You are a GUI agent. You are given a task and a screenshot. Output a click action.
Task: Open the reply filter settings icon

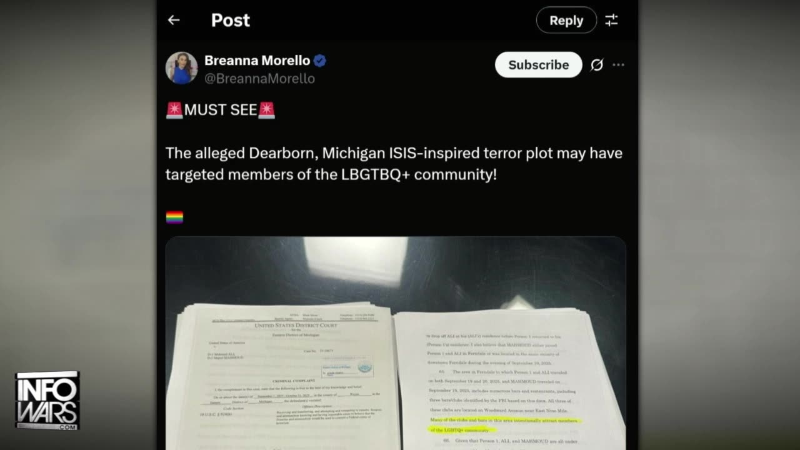coord(611,20)
